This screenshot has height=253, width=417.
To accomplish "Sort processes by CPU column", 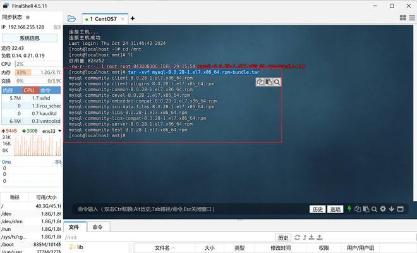I will coord(31,90).
